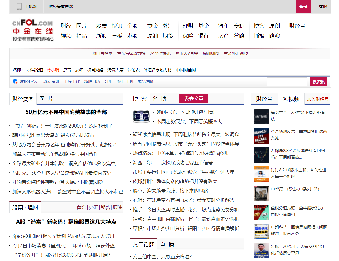Open the 加入财经号 link

[318, 99]
